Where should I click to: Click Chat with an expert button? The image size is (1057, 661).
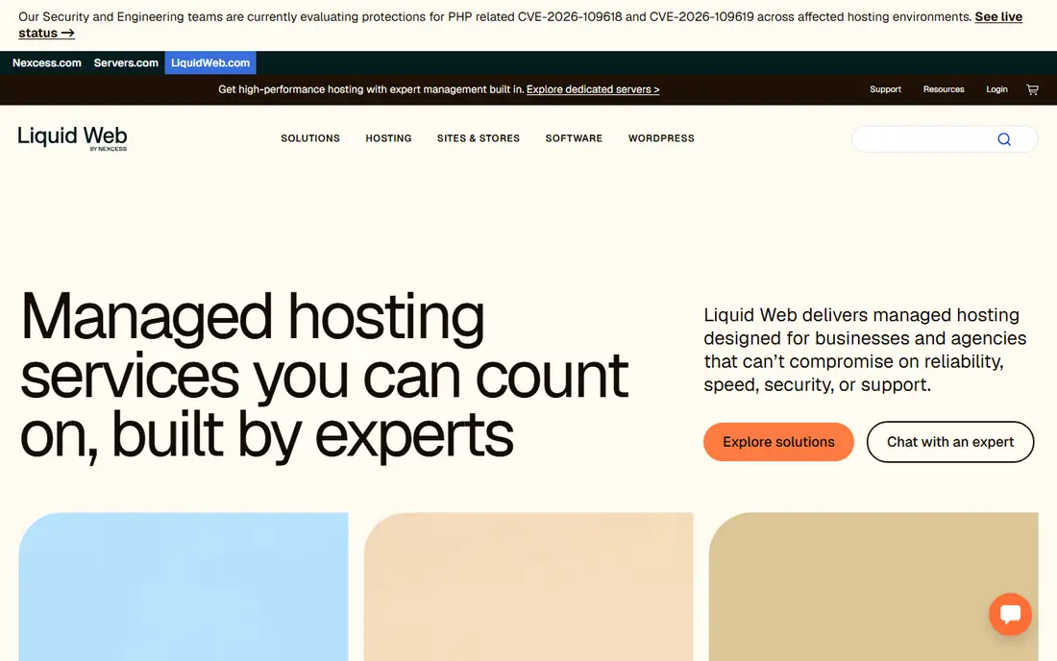click(949, 442)
